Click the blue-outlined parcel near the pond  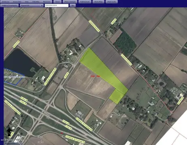coord(13,77)
